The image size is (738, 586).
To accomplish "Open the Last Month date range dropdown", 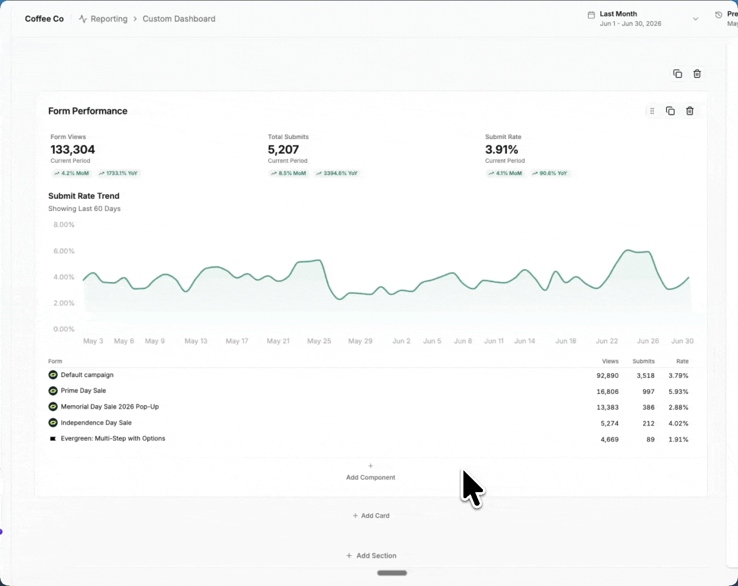I will 644,18.
